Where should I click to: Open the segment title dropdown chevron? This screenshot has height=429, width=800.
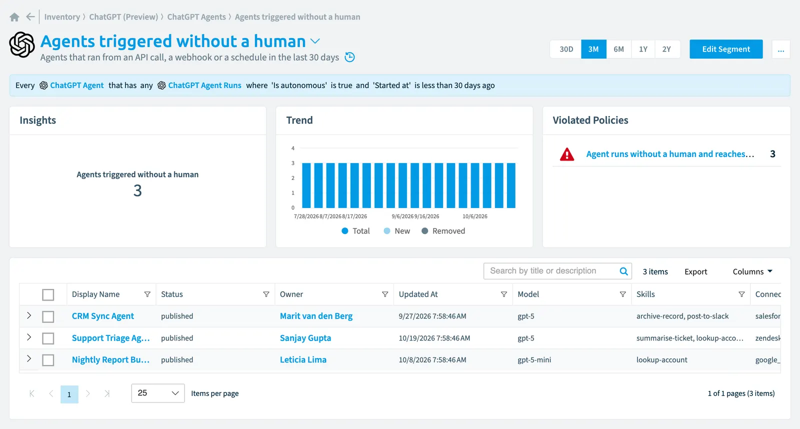[x=315, y=41]
